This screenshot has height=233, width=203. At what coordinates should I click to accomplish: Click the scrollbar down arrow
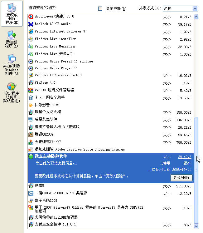196,226
